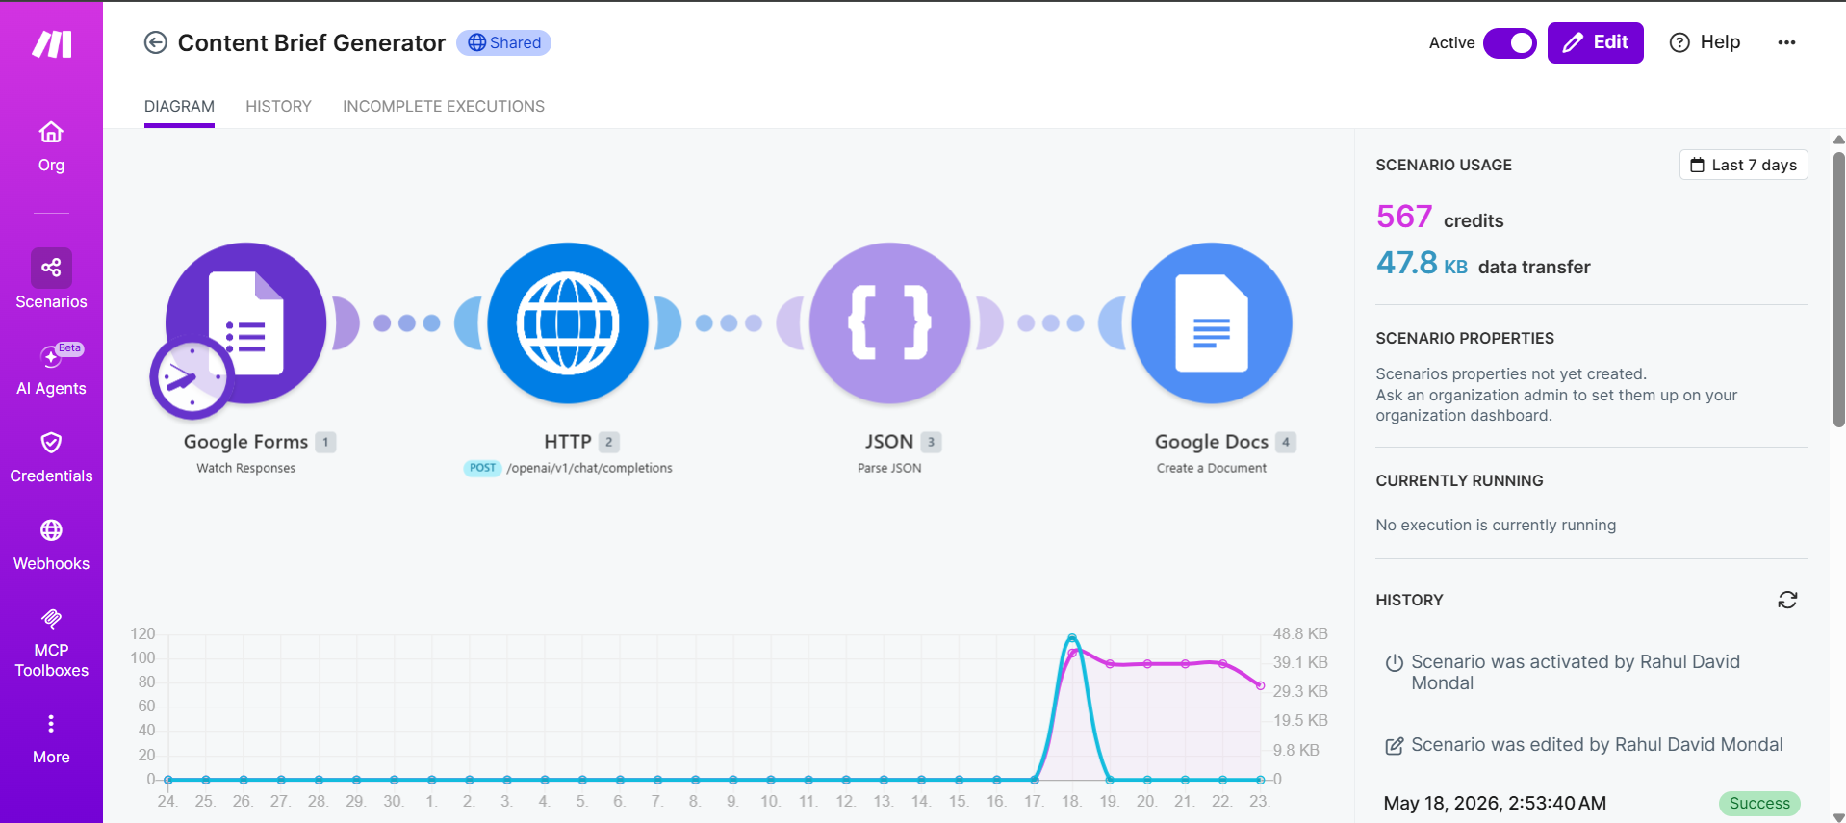
Task: Open the Incomplete Executions tab
Action: point(444,106)
